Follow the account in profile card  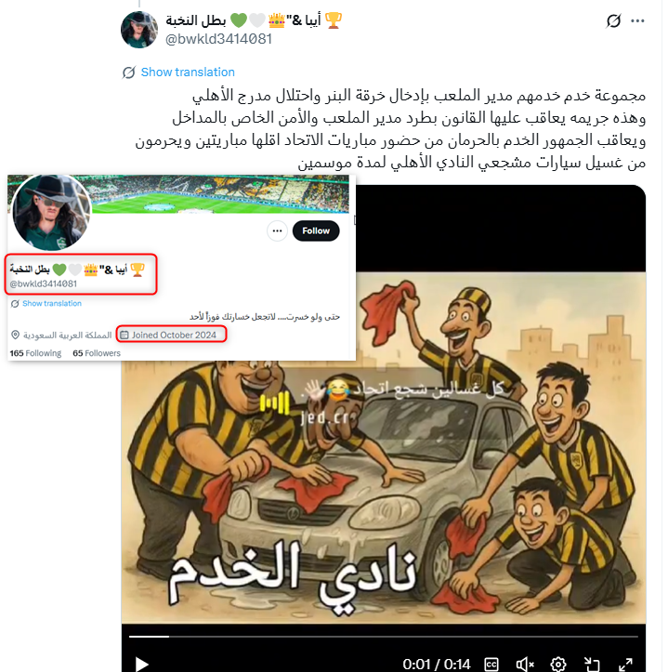tap(316, 231)
